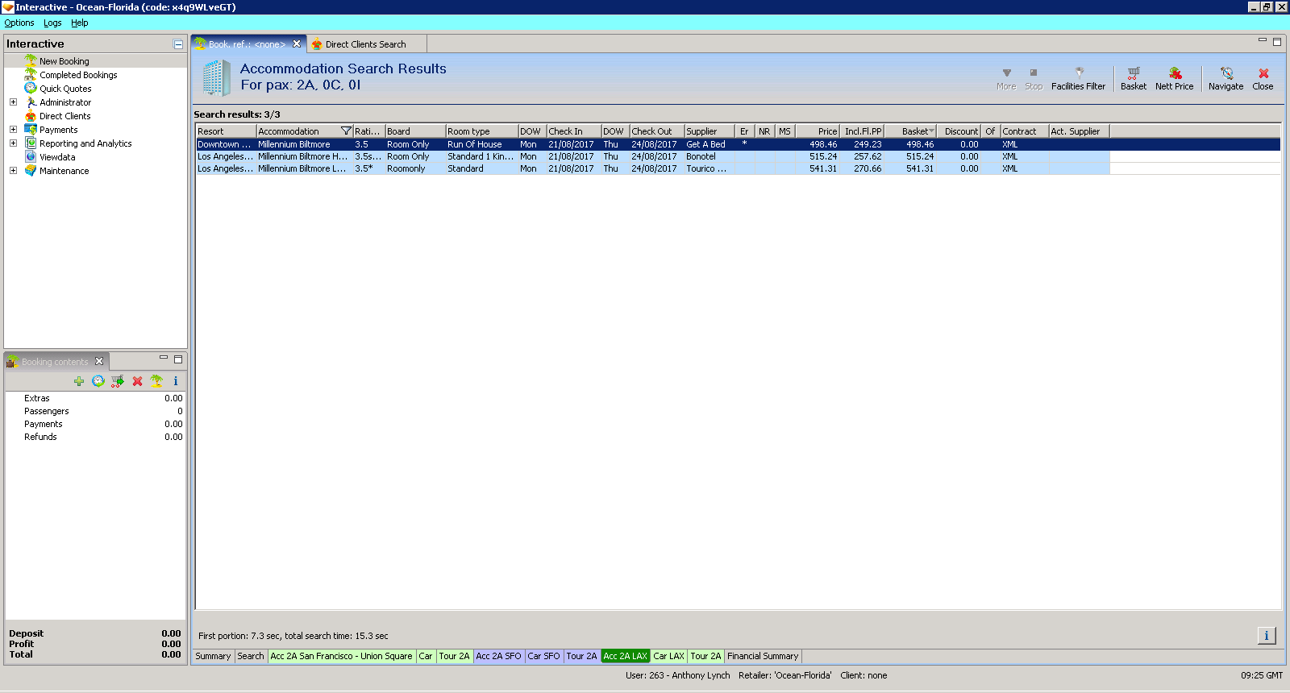
Task: Click the clock quote icon in Booking contents
Action: (x=98, y=381)
